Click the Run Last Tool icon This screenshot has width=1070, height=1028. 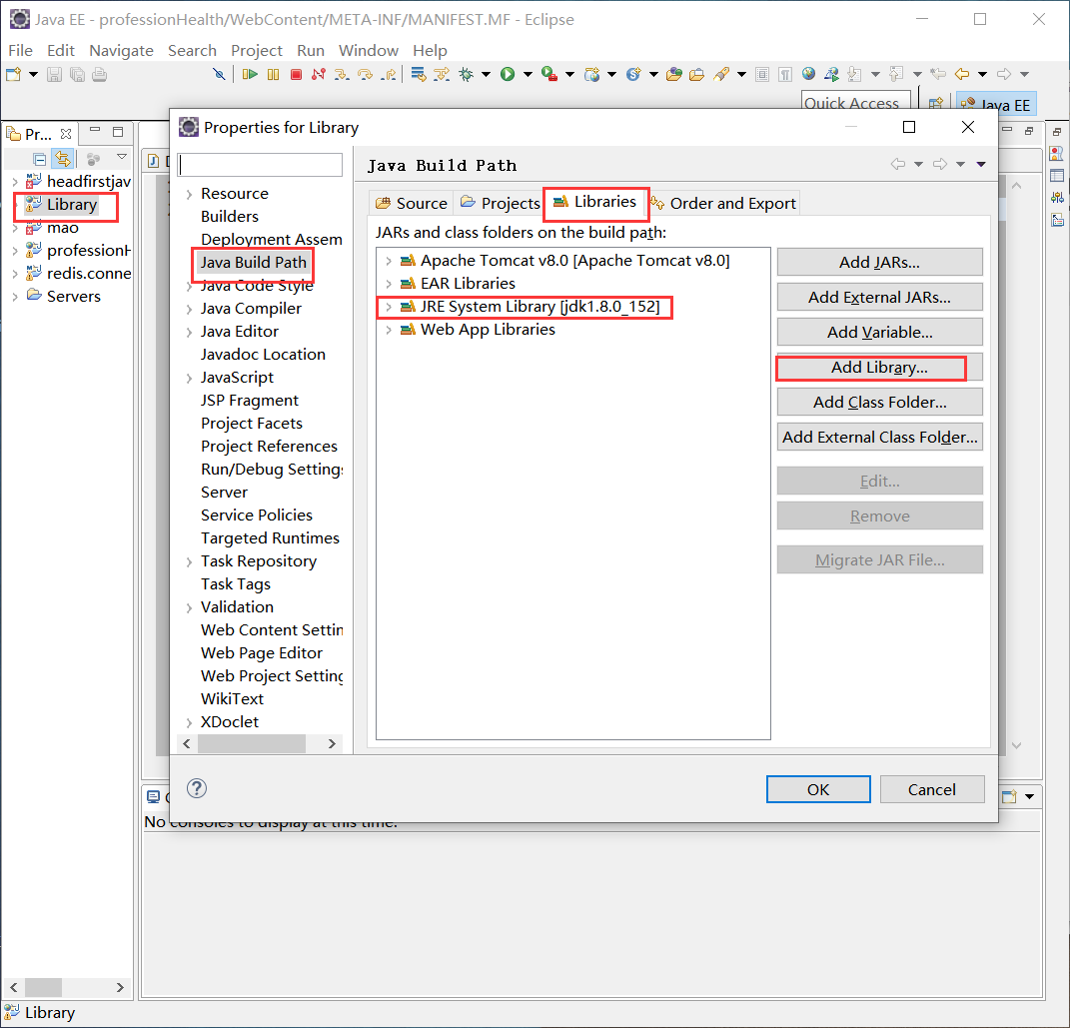pos(549,74)
